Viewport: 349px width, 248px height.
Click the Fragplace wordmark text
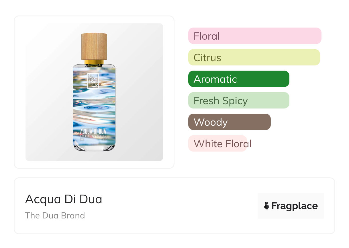[295, 206]
